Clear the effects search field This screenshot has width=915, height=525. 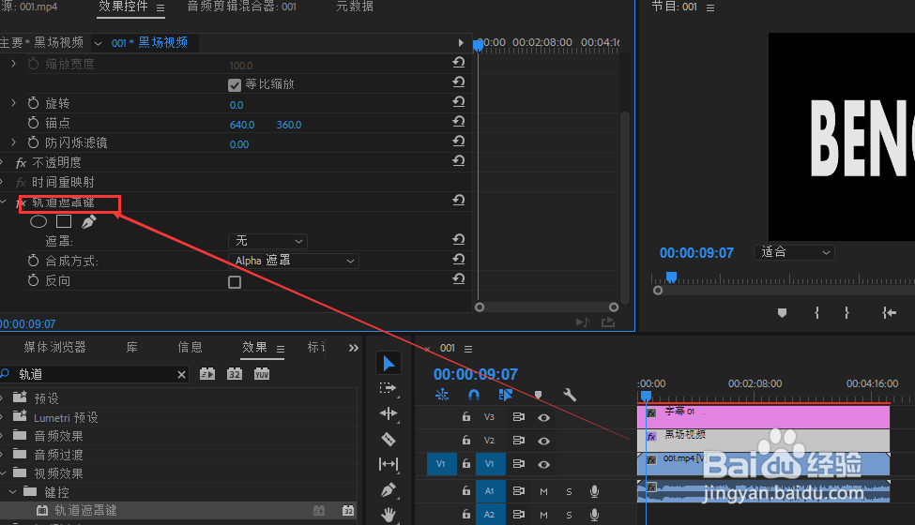pyautogui.click(x=181, y=375)
